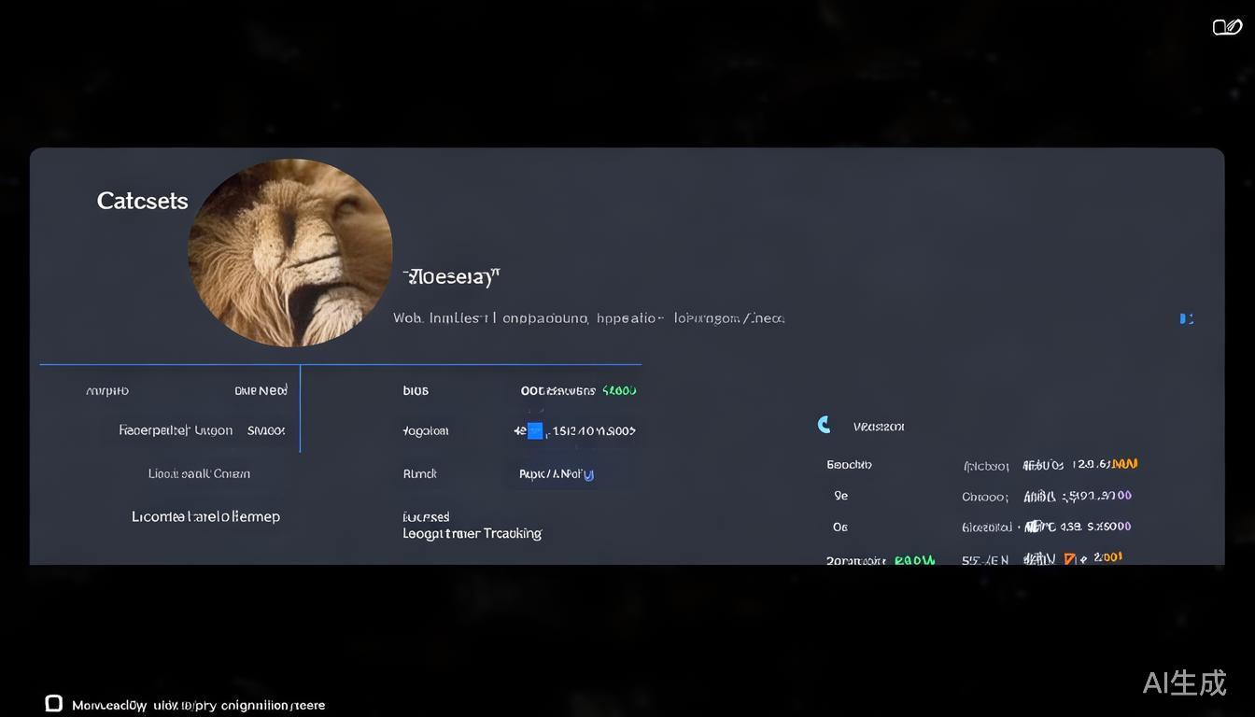Select the Licomea tarelo liemep item

205,516
